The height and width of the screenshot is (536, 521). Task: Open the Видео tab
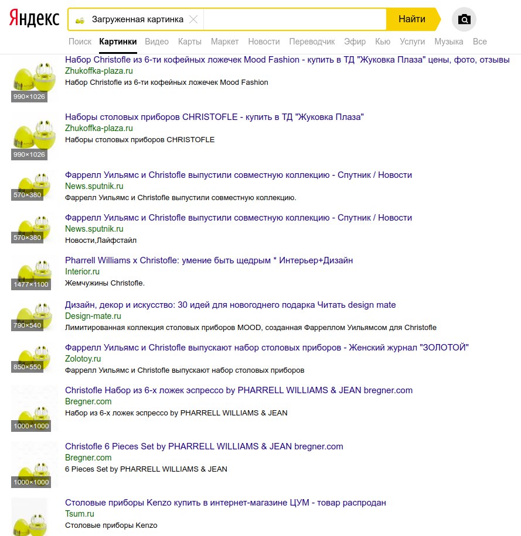coord(156,42)
